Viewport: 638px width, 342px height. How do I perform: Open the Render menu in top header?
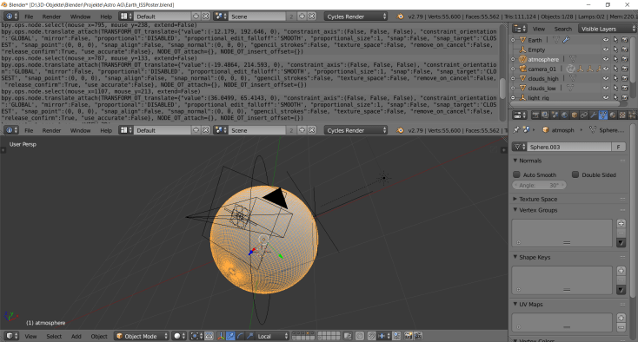pyautogui.click(x=51, y=16)
